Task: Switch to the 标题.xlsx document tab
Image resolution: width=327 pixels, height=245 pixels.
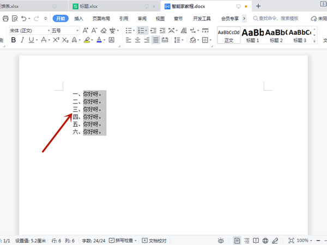Action: [x=93, y=6]
